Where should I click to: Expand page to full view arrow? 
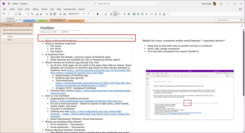[242, 26]
